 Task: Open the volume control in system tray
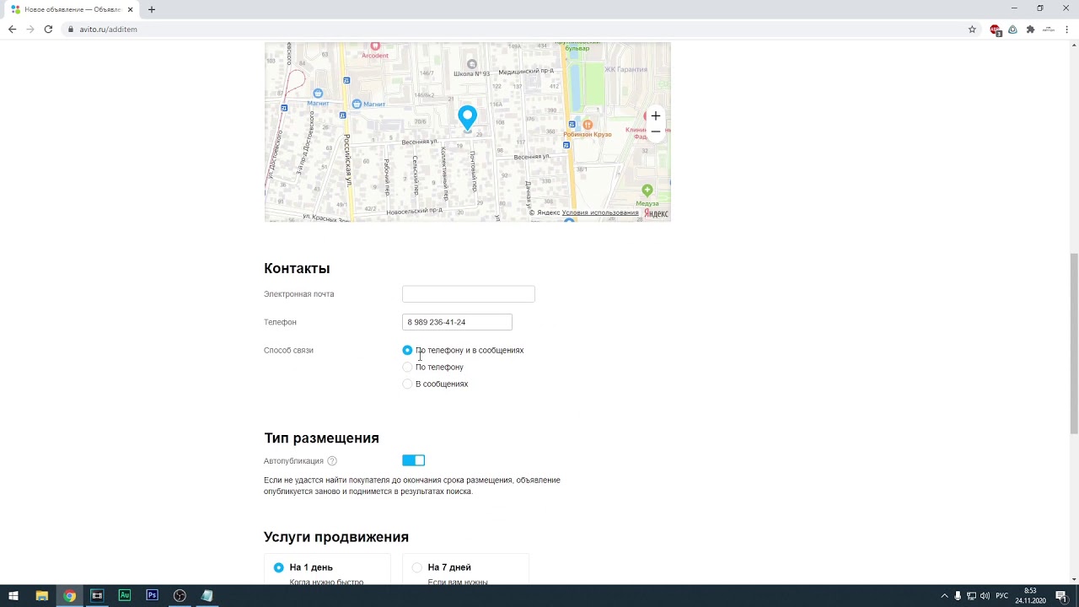tap(985, 596)
